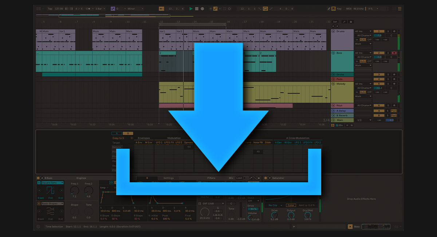
Task: Collapse the Melody track with fold arrow
Action: click(x=333, y=84)
